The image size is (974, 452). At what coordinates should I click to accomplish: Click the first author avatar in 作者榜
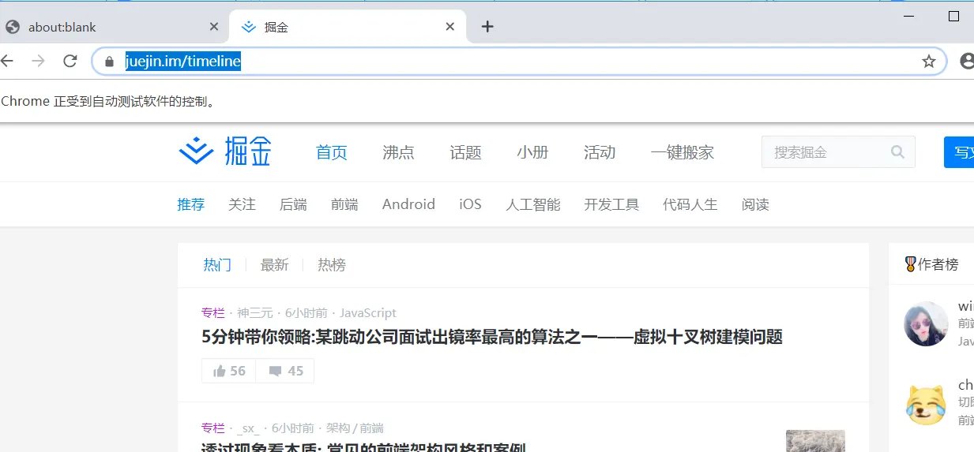926,323
